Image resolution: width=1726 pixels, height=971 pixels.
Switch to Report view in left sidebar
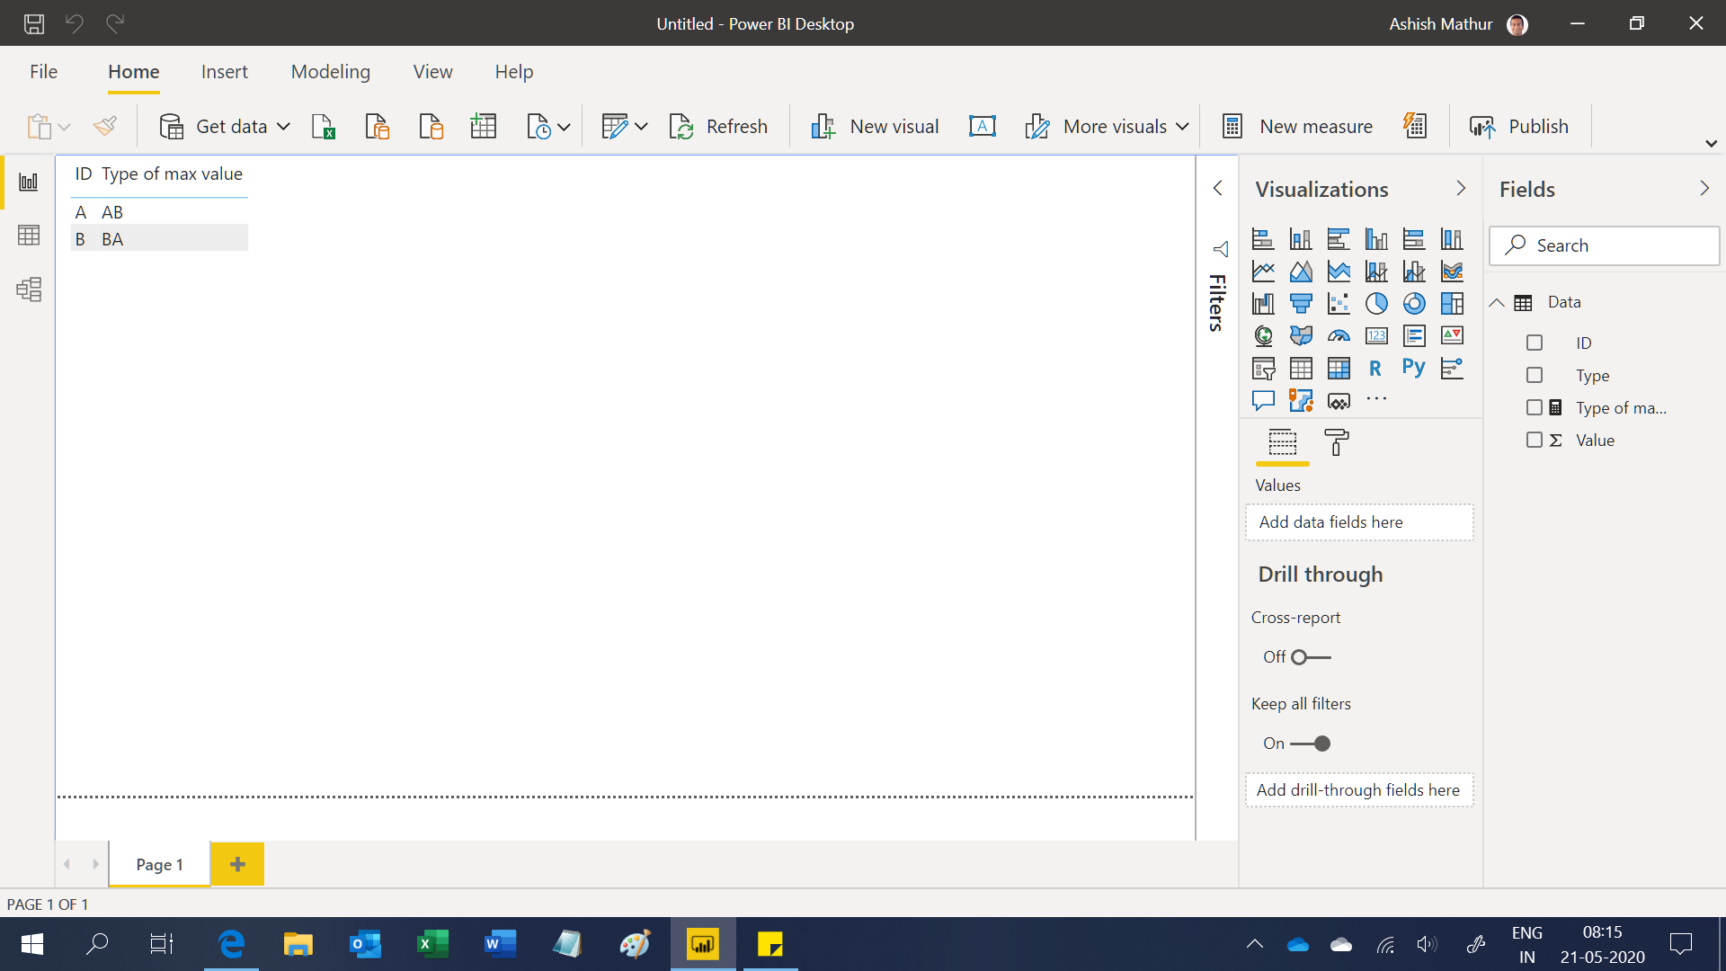(x=29, y=182)
